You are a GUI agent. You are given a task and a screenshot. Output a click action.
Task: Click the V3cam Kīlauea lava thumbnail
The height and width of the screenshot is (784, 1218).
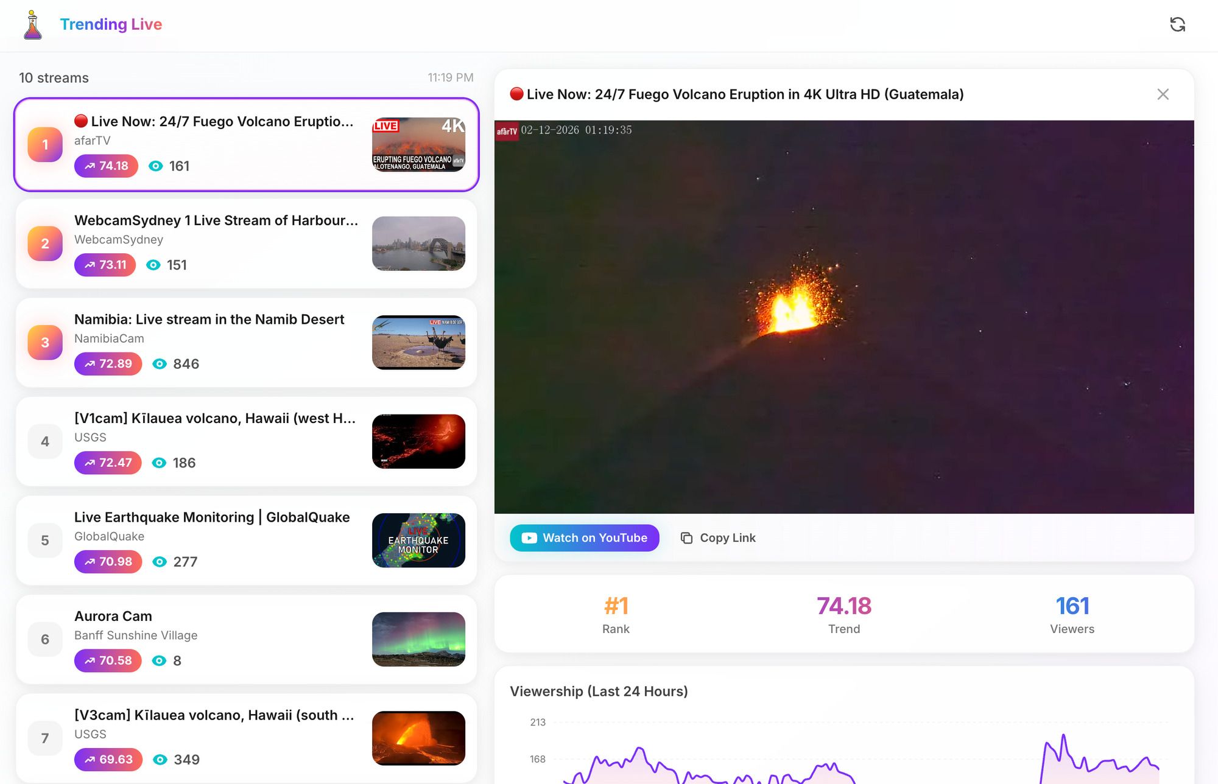pos(418,738)
